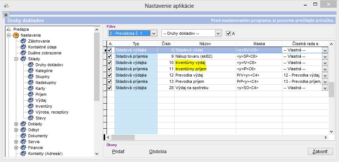Uncheck the active box for Nákup tovaru row
Viewport: 339px width, 162px height.
click(x=110, y=57)
